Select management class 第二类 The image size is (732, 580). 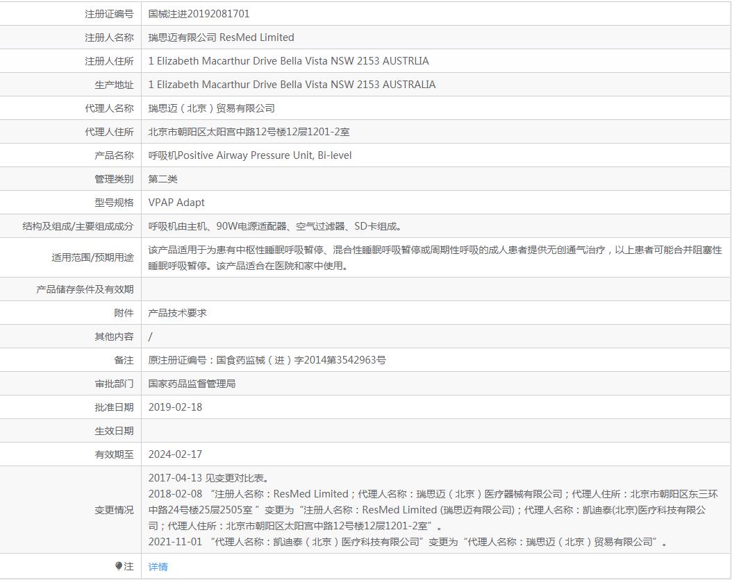(x=163, y=179)
